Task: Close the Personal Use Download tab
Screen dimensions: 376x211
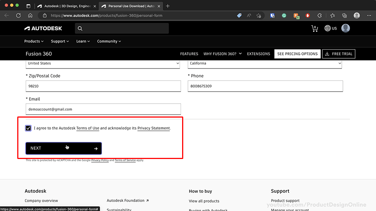Action: click(159, 6)
